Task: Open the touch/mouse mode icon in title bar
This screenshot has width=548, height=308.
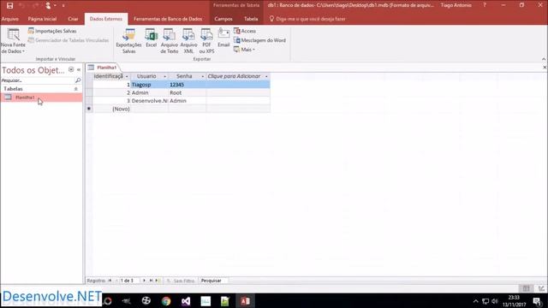Action: pyautogui.click(x=48, y=5)
